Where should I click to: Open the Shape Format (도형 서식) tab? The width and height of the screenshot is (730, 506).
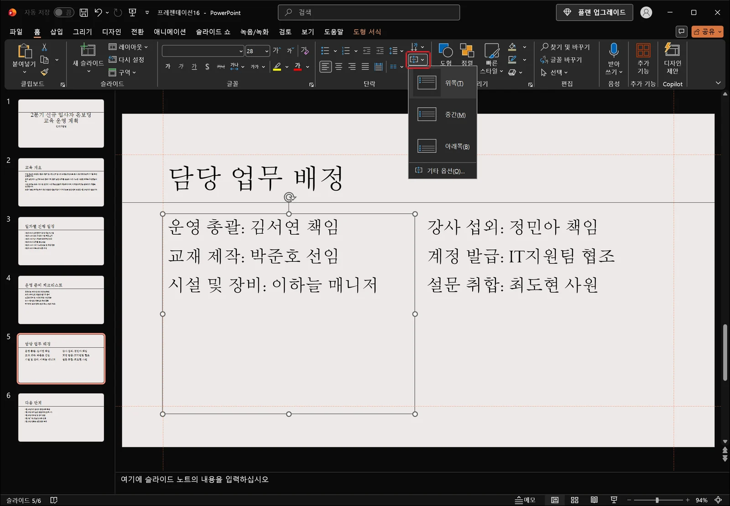click(x=367, y=31)
